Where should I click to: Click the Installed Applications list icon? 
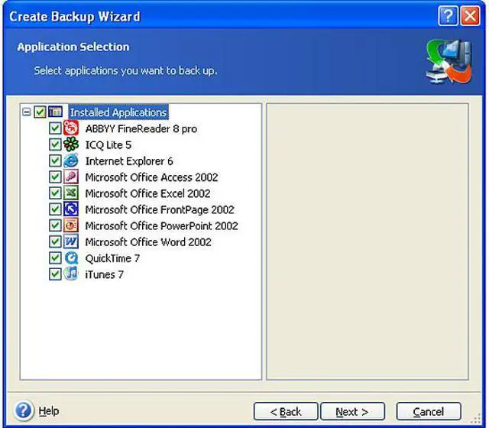55,112
